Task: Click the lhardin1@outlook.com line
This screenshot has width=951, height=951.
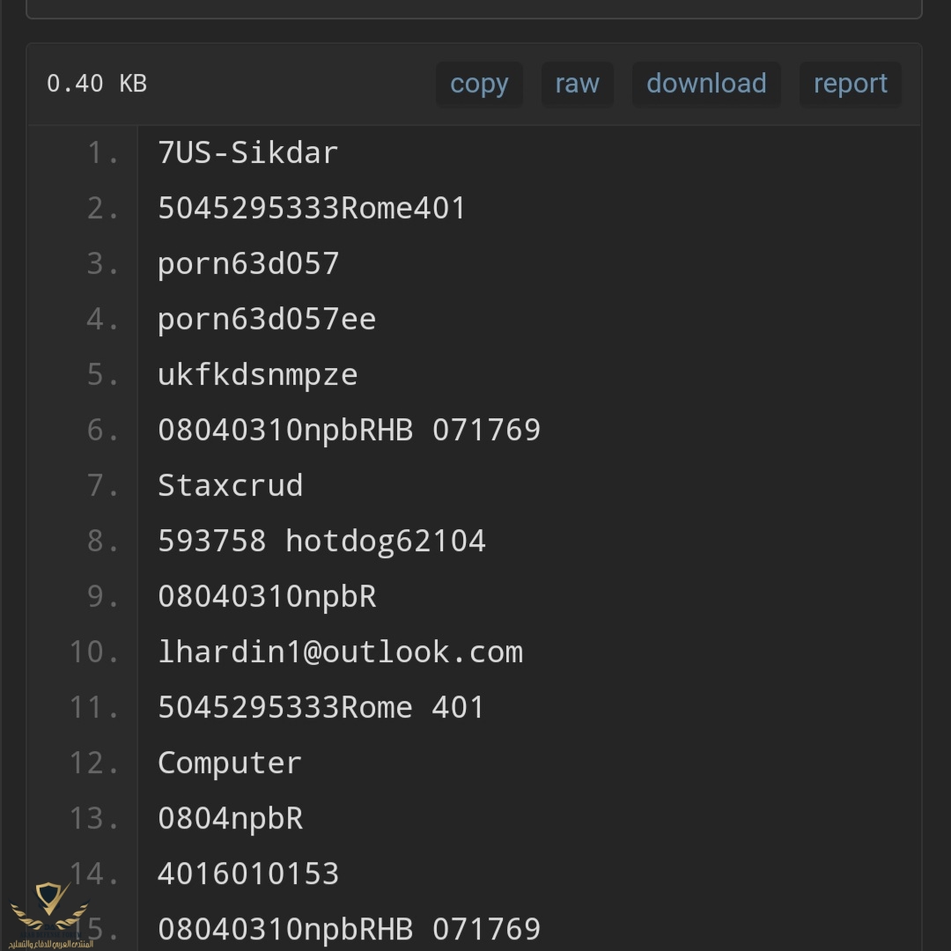Action: 340,652
